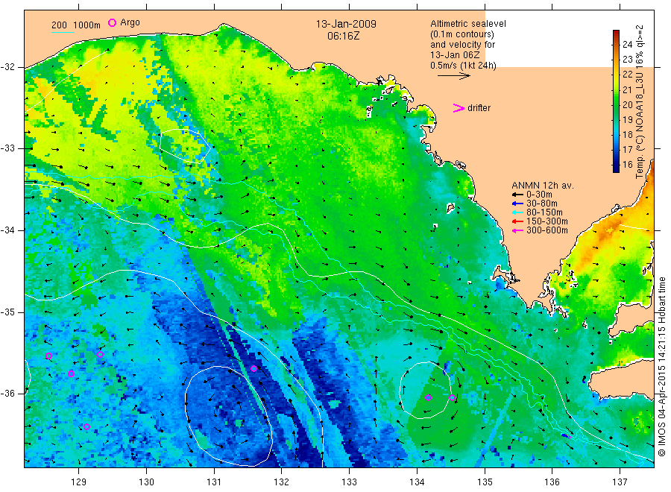Click the longitude axis label 131
Screen dimensions: 671x492
[214, 482]
